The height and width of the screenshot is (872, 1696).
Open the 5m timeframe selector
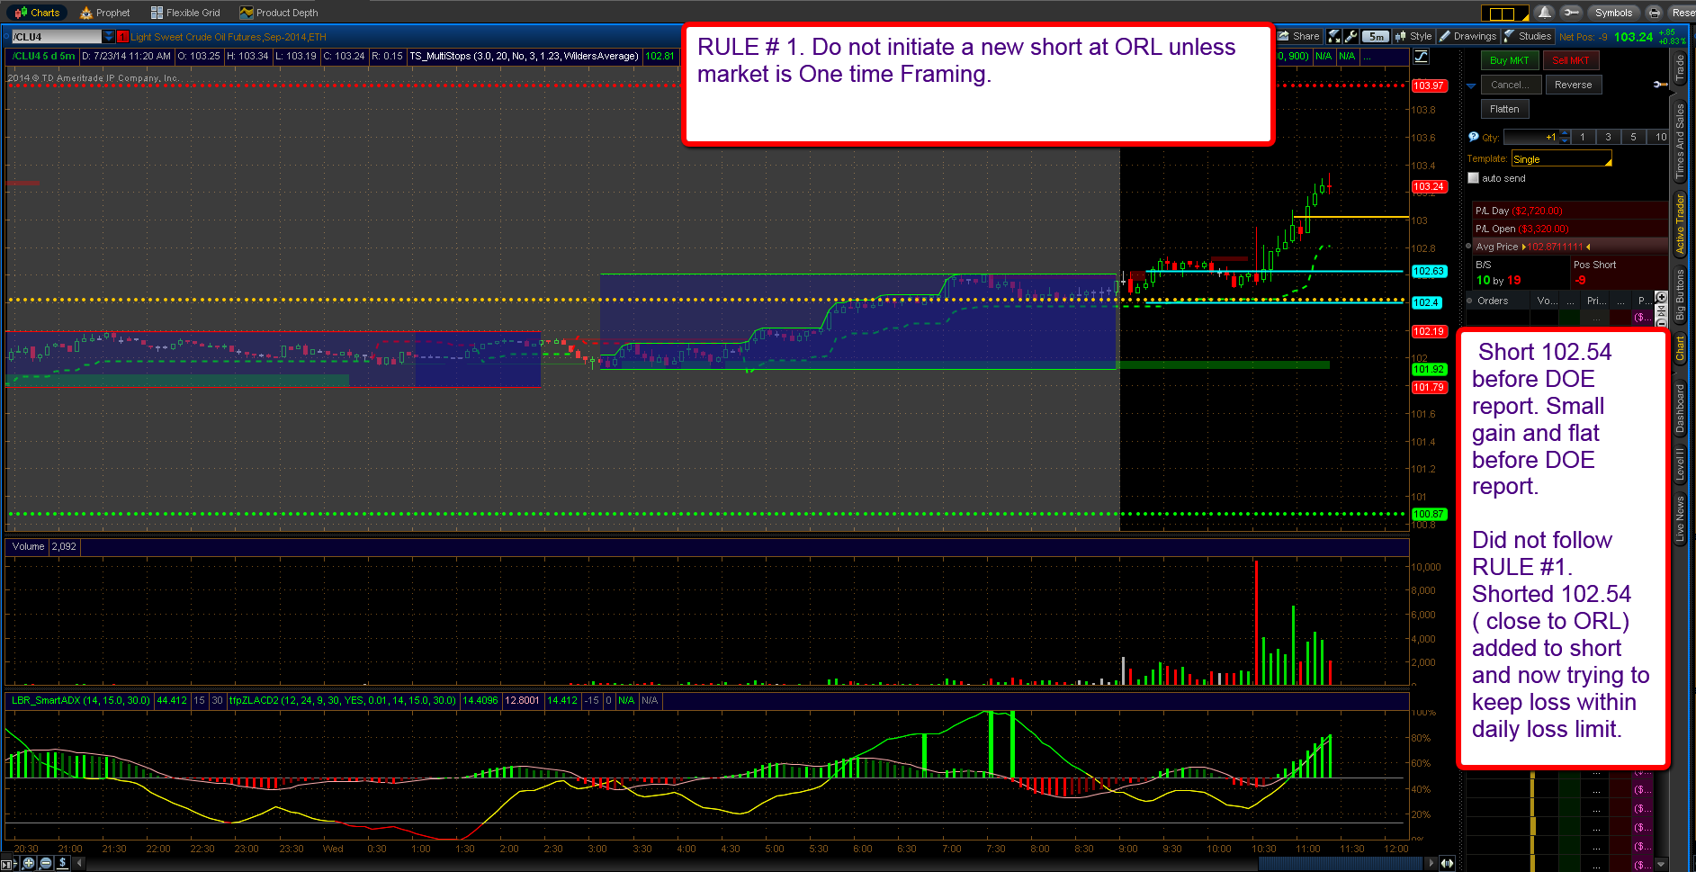(x=1375, y=37)
